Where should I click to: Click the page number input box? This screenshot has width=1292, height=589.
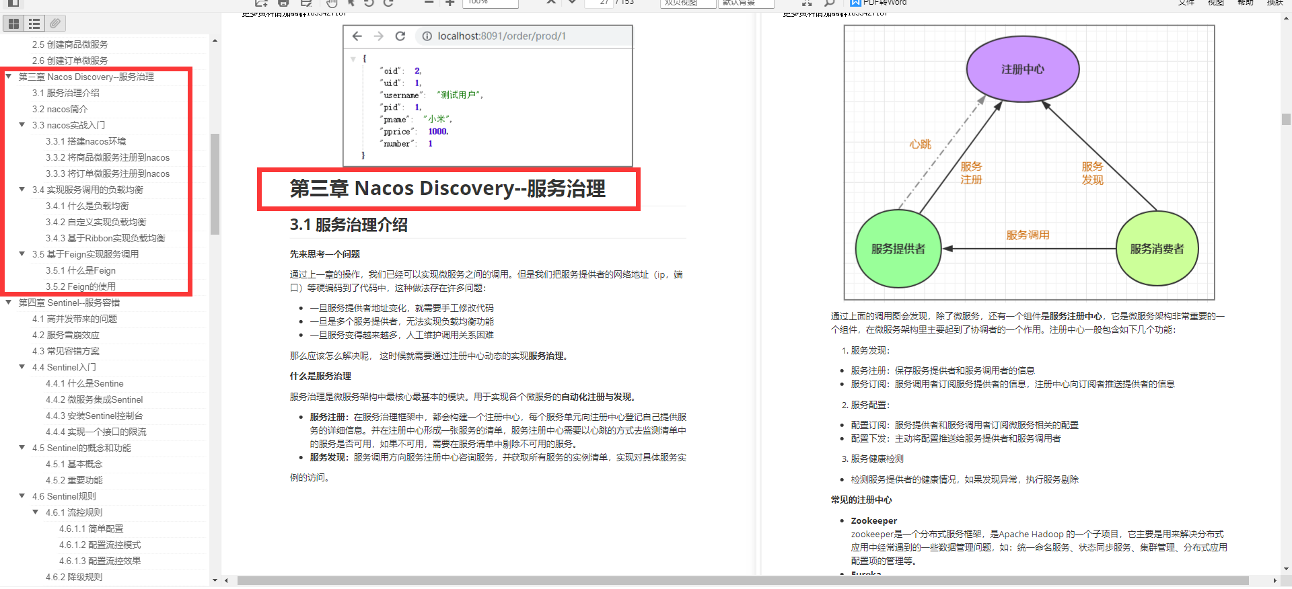(598, 3)
